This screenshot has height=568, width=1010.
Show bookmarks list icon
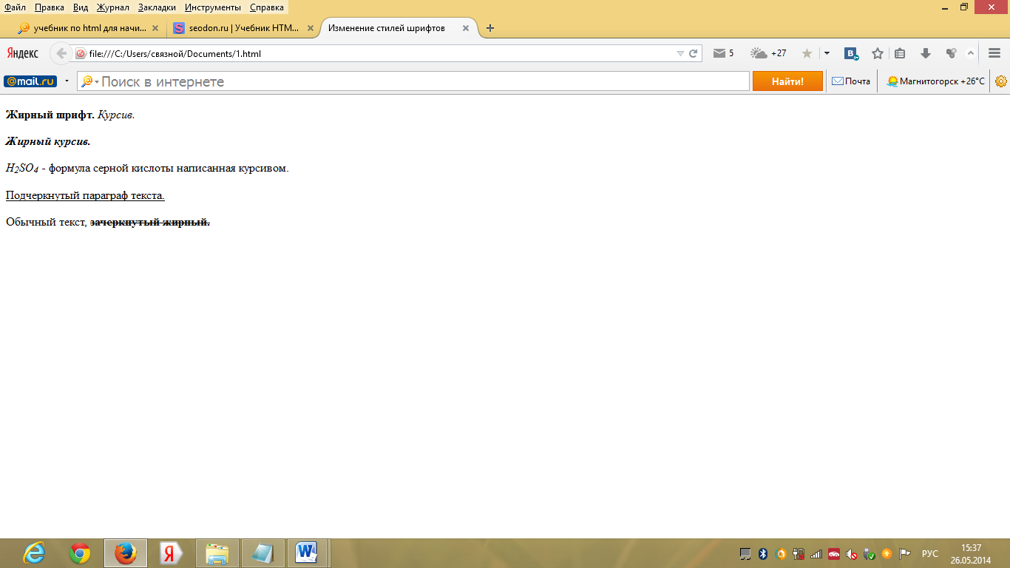(x=900, y=53)
